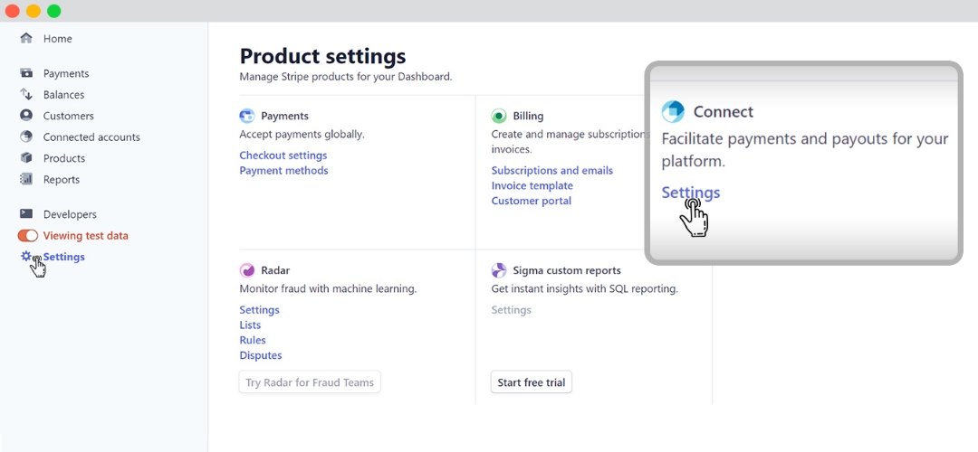Click the Developers terminal icon

tap(26, 214)
